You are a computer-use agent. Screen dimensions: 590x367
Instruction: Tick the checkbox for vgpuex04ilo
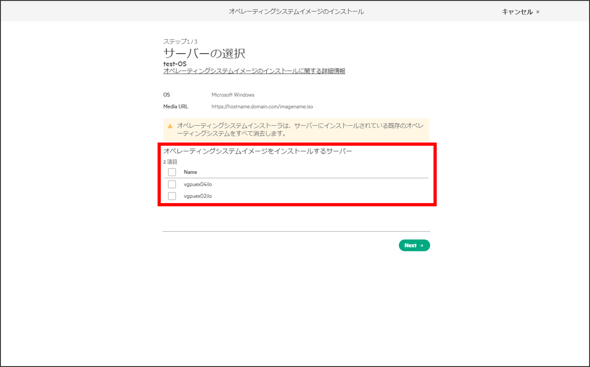pos(172,184)
